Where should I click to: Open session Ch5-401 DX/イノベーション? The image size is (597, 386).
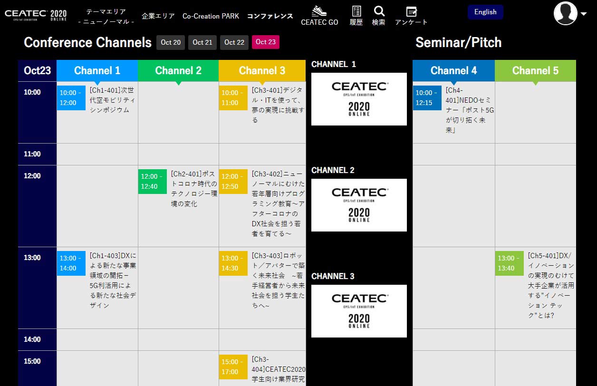[551, 285]
